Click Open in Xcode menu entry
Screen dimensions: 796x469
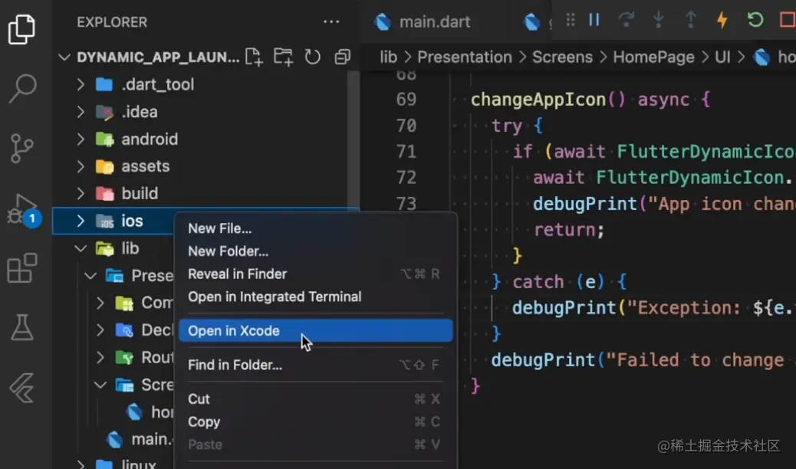pyautogui.click(x=316, y=331)
